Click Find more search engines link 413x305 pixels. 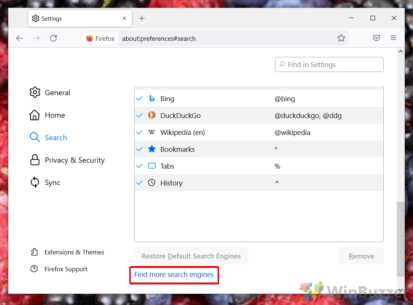pyautogui.click(x=174, y=275)
